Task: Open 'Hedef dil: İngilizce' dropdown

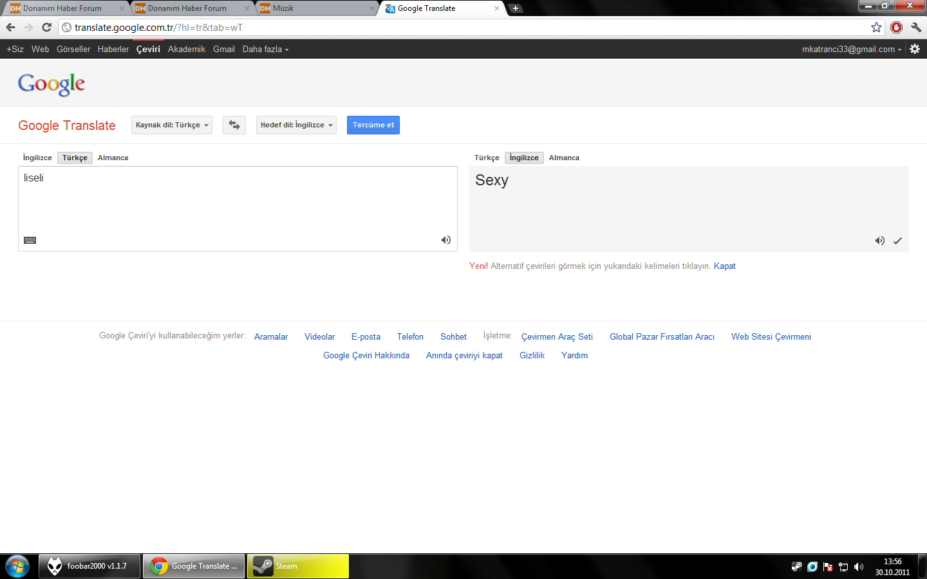Action: point(296,125)
